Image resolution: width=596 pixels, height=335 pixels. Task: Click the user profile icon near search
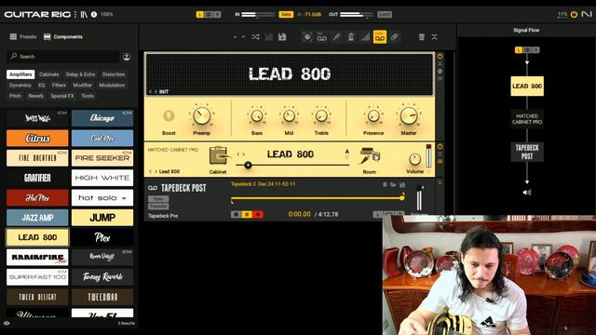[x=127, y=57]
